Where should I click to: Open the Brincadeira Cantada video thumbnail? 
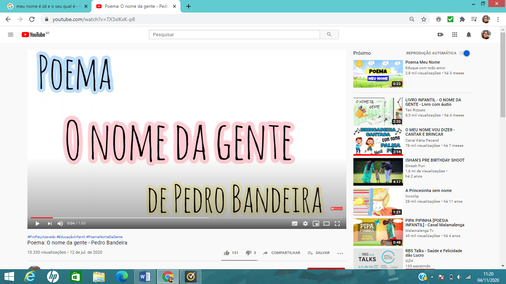coord(378,142)
